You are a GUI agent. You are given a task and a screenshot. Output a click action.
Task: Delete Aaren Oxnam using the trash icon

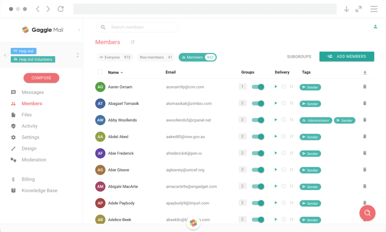click(365, 87)
